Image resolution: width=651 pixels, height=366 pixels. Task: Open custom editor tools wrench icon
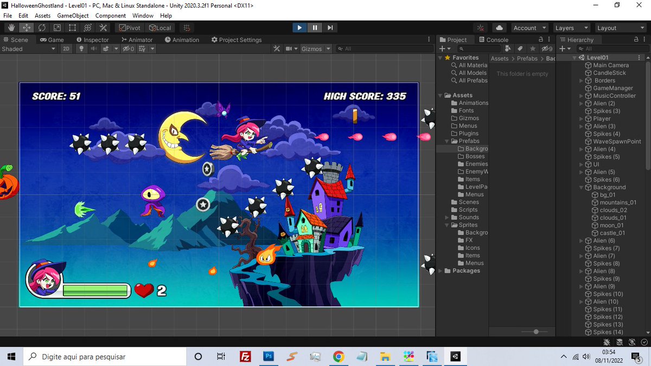click(x=103, y=28)
